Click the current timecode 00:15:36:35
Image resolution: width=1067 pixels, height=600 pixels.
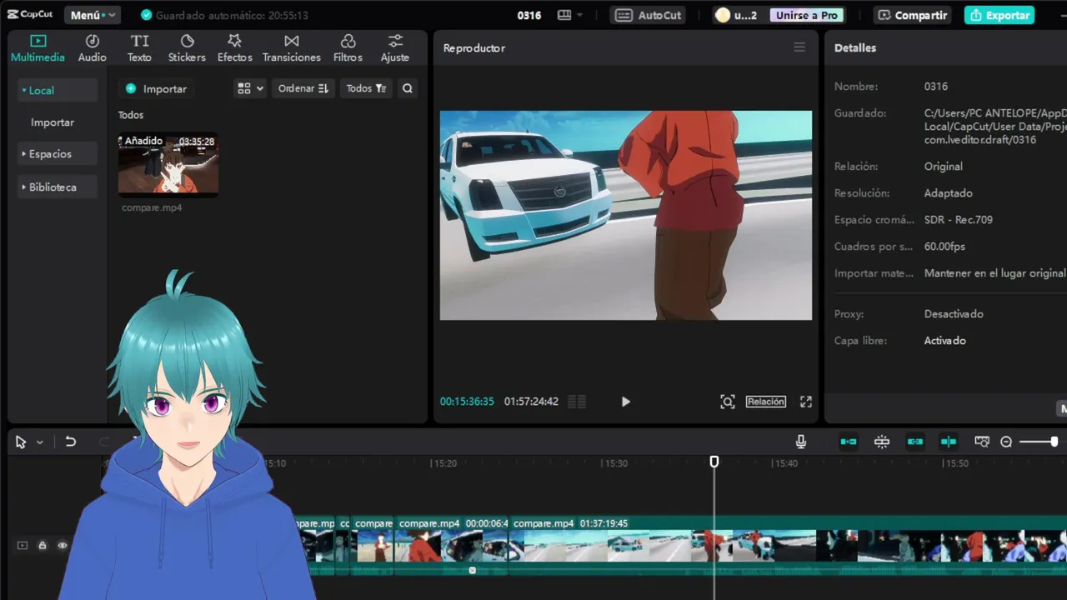pos(467,402)
